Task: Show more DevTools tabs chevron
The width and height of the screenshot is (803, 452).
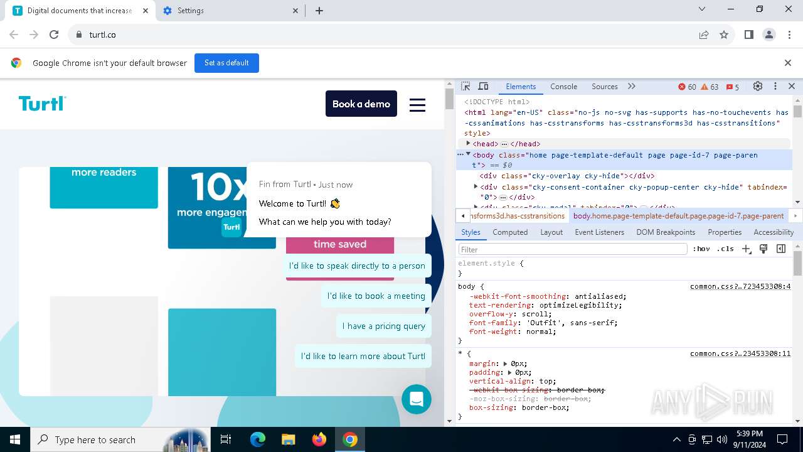Action: pyautogui.click(x=632, y=87)
